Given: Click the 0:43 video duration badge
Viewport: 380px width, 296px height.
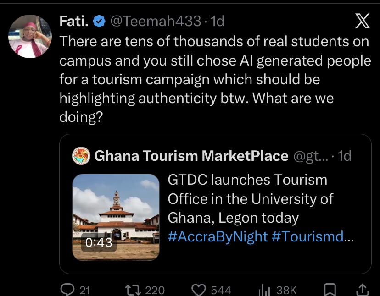Looking at the screenshot, I should (99, 242).
